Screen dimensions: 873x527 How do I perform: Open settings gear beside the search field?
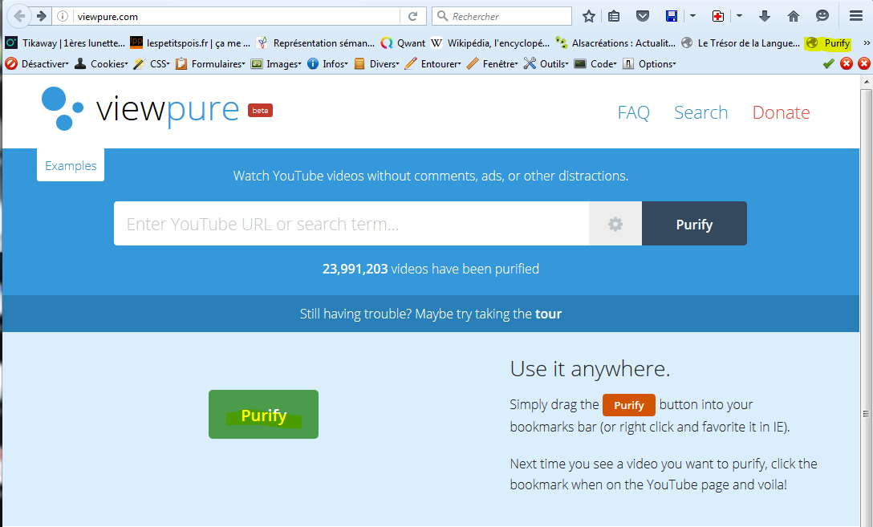[615, 224]
